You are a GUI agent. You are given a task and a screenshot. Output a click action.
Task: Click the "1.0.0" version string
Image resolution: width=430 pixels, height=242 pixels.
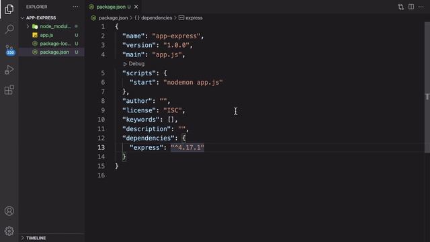tap(176, 45)
